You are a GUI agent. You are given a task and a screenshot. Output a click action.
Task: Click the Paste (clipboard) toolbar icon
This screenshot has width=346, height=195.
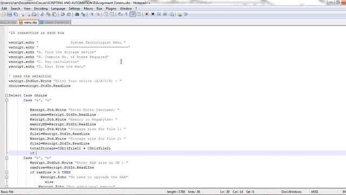coord(54,15)
